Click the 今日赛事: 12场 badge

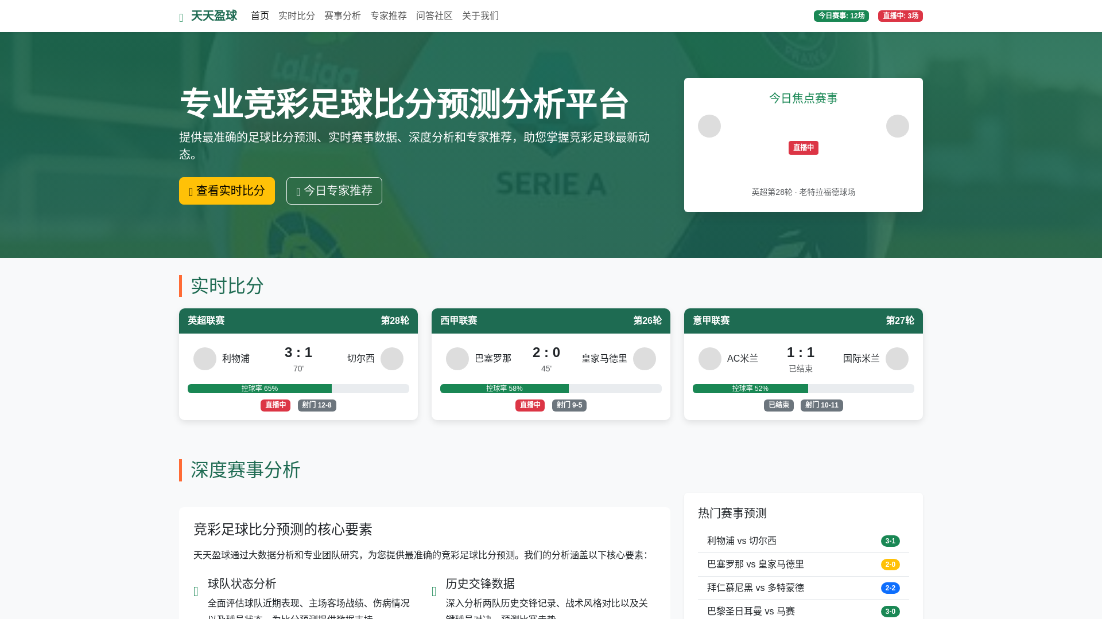[x=841, y=16]
